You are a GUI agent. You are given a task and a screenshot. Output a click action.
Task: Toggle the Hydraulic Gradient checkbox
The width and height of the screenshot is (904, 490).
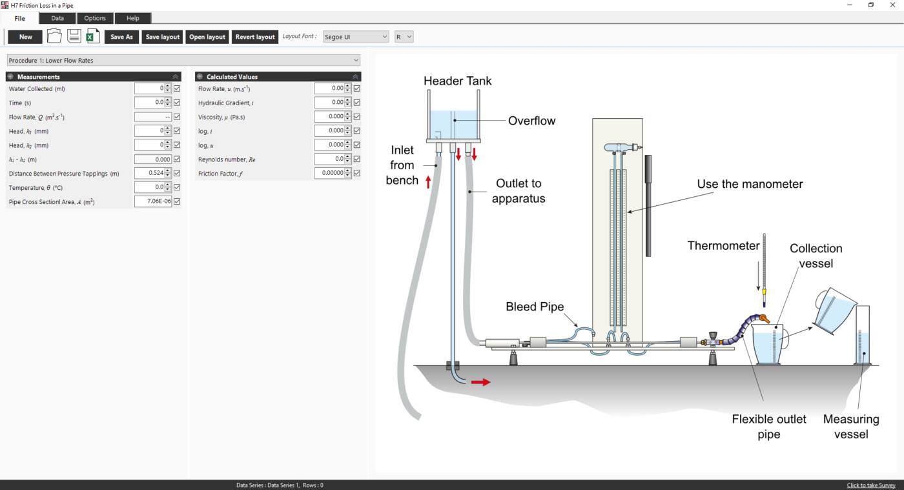tap(357, 103)
